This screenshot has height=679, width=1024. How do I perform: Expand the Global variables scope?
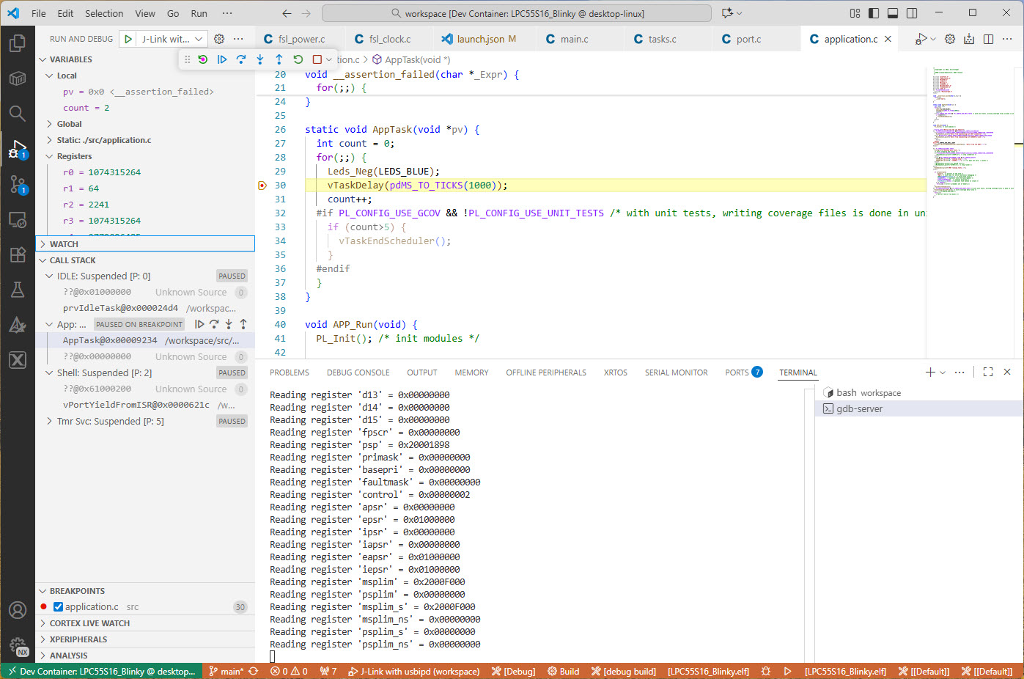(69, 124)
